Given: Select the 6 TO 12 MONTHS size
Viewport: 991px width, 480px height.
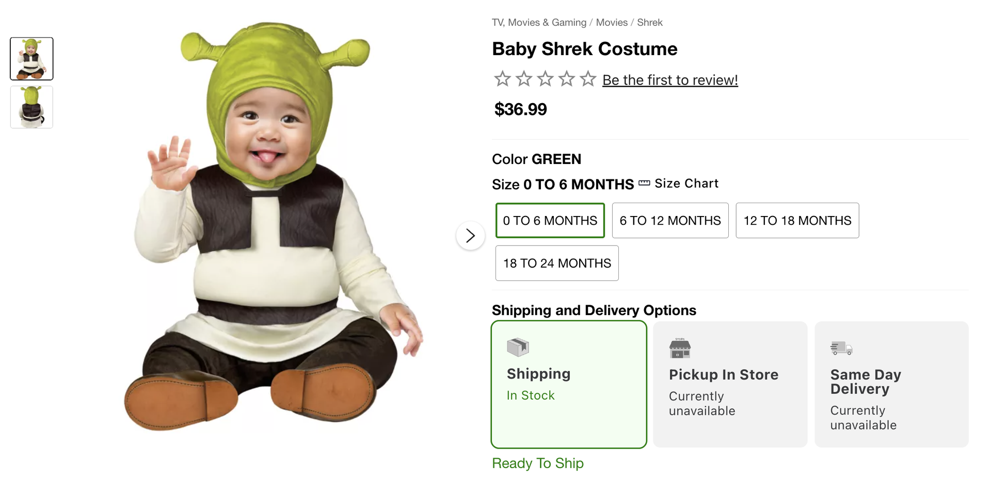Looking at the screenshot, I should [x=670, y=221].
